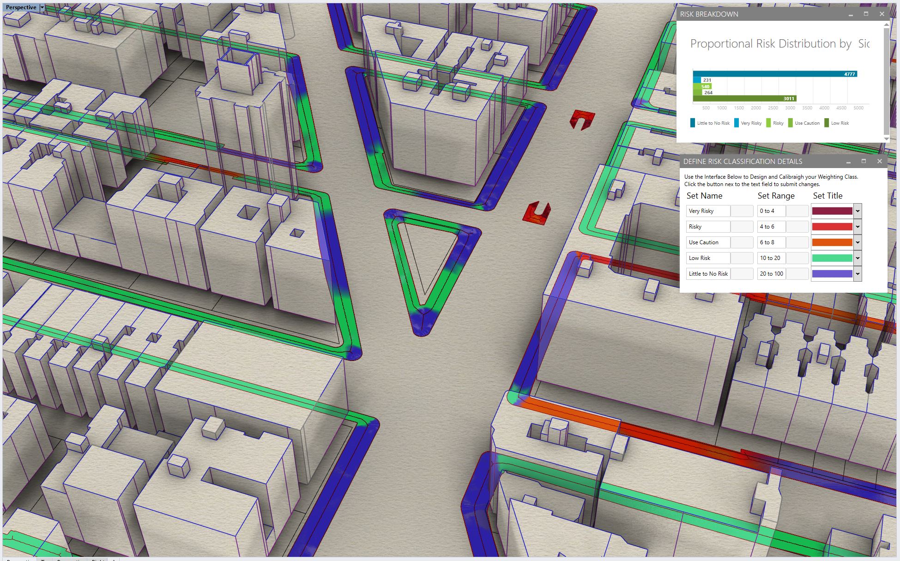The image size is (900, 561).
Task: Open the Little to No Risk color dropdown
Action: (x=858, y=274)
